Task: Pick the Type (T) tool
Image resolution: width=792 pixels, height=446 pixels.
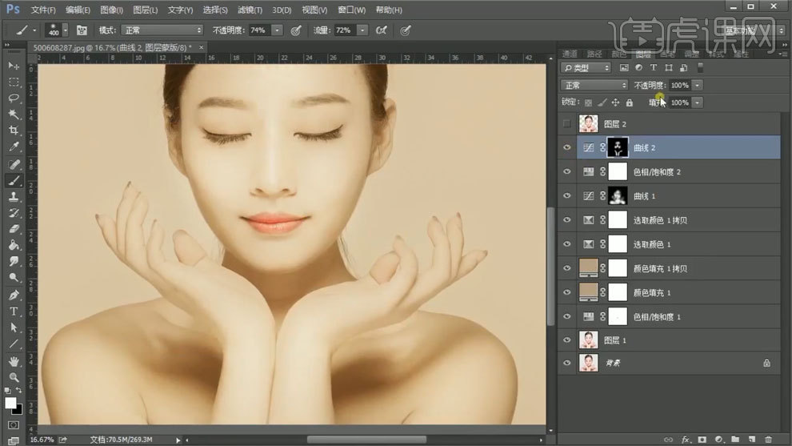Action: coord(14,311)
